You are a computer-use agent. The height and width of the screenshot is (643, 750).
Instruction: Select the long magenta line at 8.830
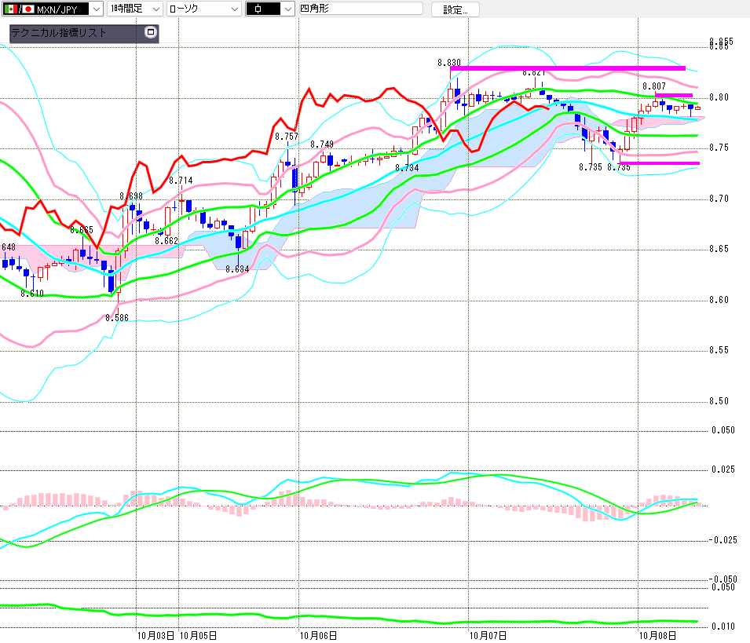coord(568,68)
